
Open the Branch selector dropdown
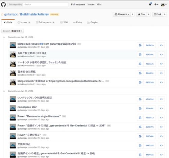pos(13,31)
